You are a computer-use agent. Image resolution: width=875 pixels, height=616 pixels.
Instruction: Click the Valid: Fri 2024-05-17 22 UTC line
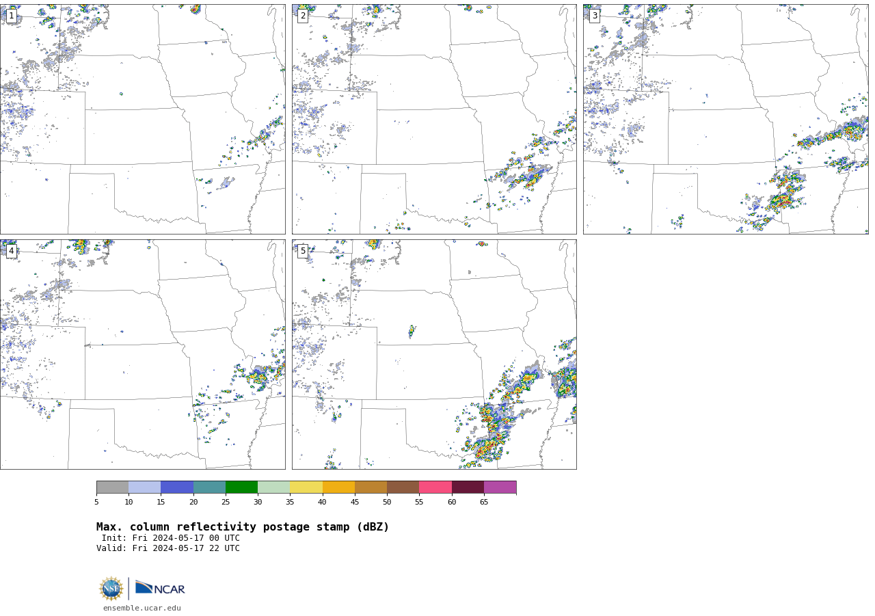pyautogui.click(x=168, y=548)
